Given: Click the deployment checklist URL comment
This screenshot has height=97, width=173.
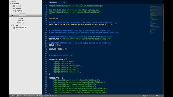Looking at the screenshot, I should click(x=84, y=33).
